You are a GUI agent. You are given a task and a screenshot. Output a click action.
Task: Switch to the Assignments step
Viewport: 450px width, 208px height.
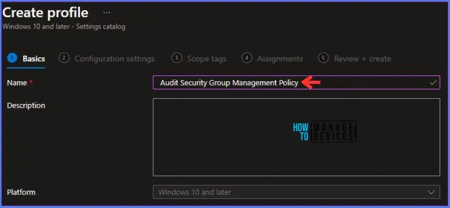pos(272,59)
